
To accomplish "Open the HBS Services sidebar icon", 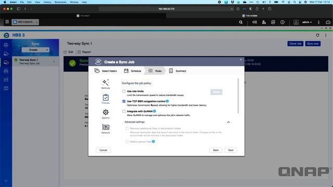I will [6, 71].
